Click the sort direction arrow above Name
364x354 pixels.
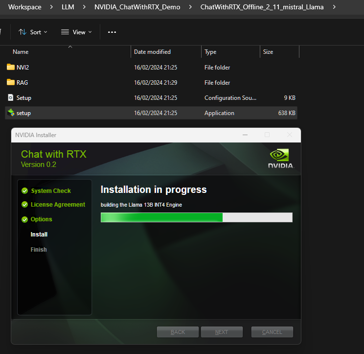pyautogui.click(x=70, y=47)
